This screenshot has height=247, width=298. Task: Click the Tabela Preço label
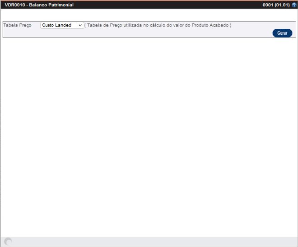click(x=17, y=25)
